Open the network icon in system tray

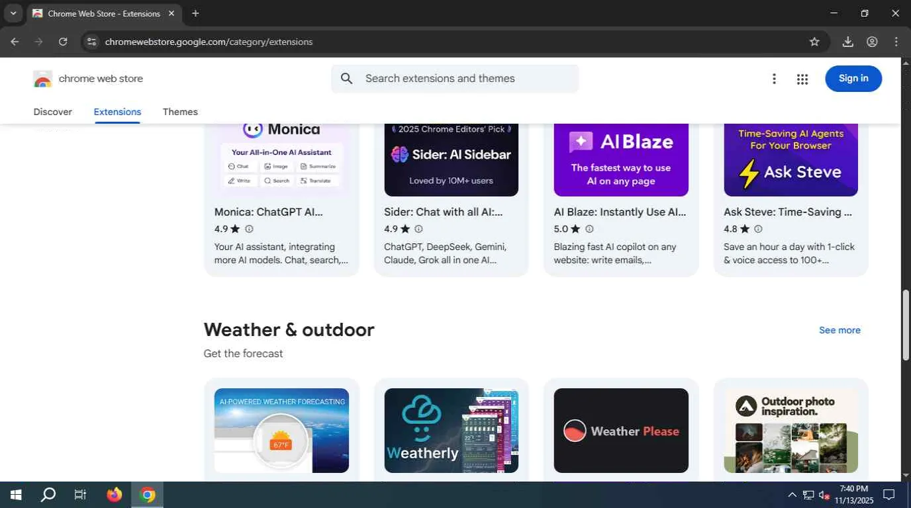pyautogui.click(x=808, y=495)
